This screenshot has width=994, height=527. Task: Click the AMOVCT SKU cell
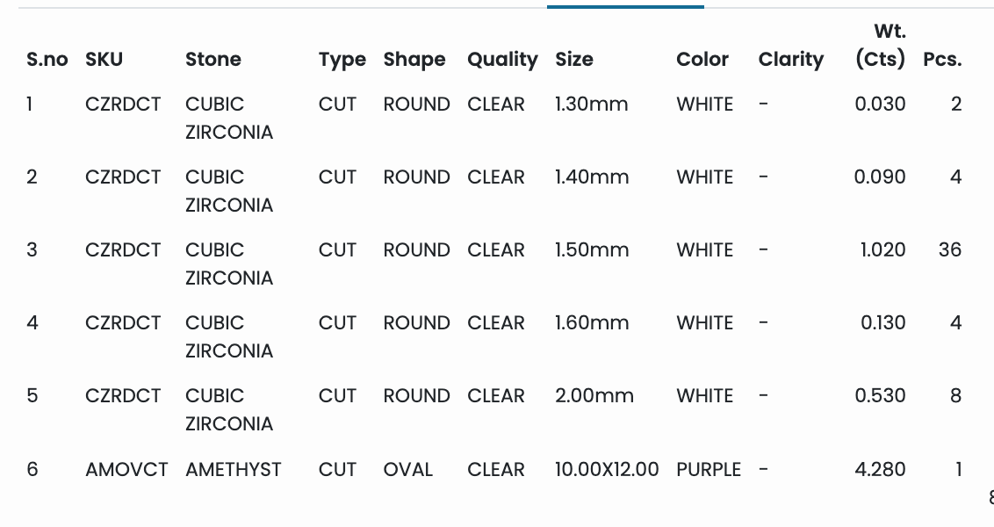[126, 469]
